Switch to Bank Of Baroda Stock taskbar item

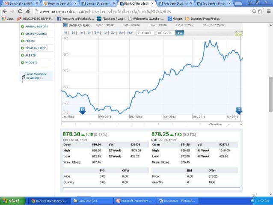(49, 201)
